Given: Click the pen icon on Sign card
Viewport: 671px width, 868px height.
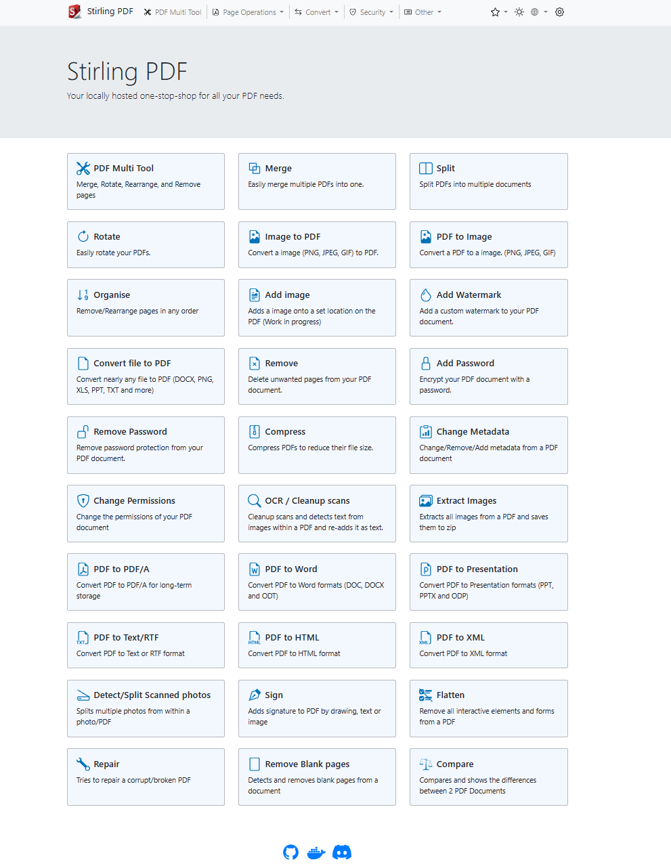Looking at the screenshot, I should point(254,695).
